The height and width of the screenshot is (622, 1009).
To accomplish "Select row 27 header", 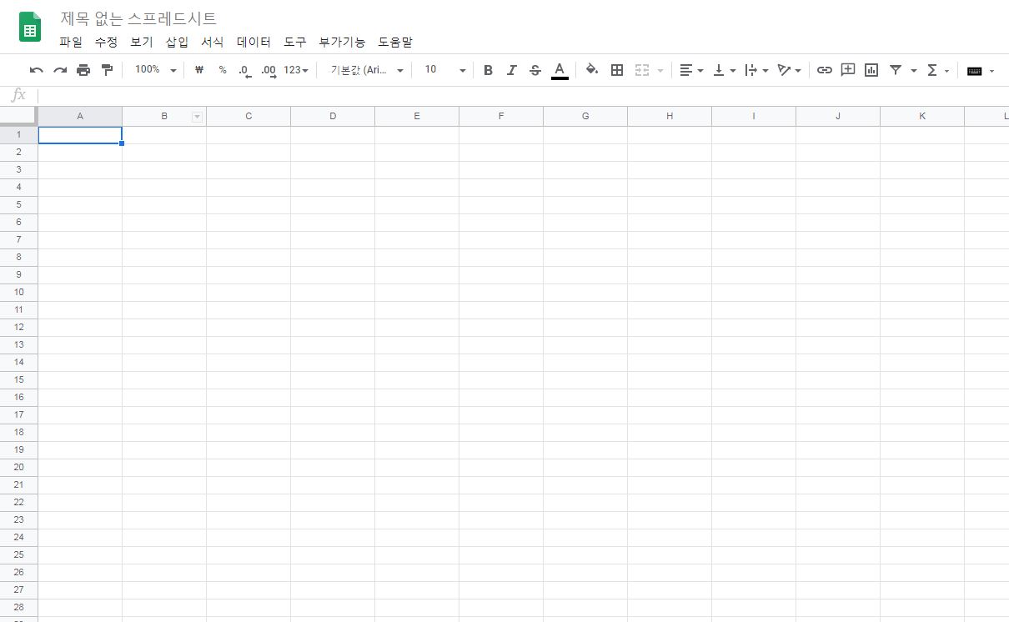I will (x=18, y=589).
